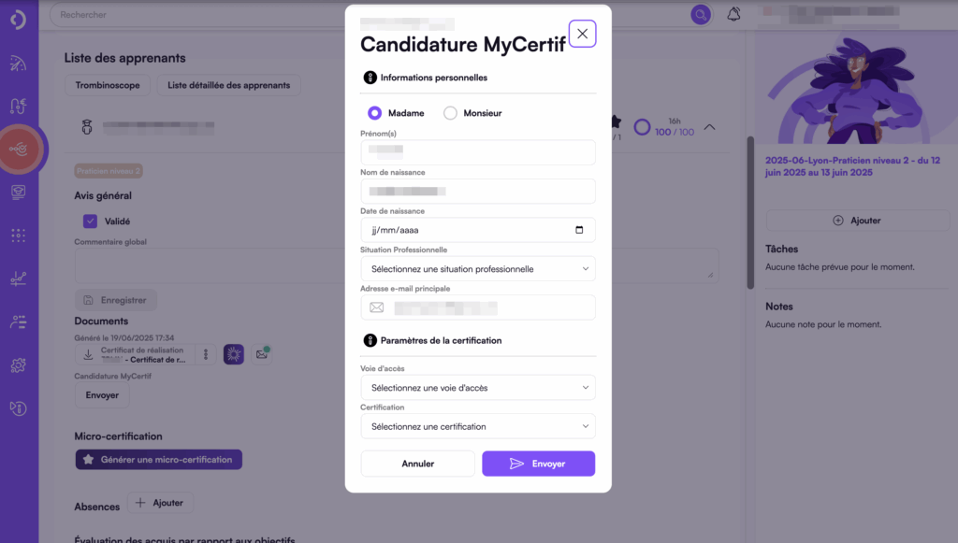Open the Certification select dropdown
Viewport: 958px width, 543px height.
[477, 426]
